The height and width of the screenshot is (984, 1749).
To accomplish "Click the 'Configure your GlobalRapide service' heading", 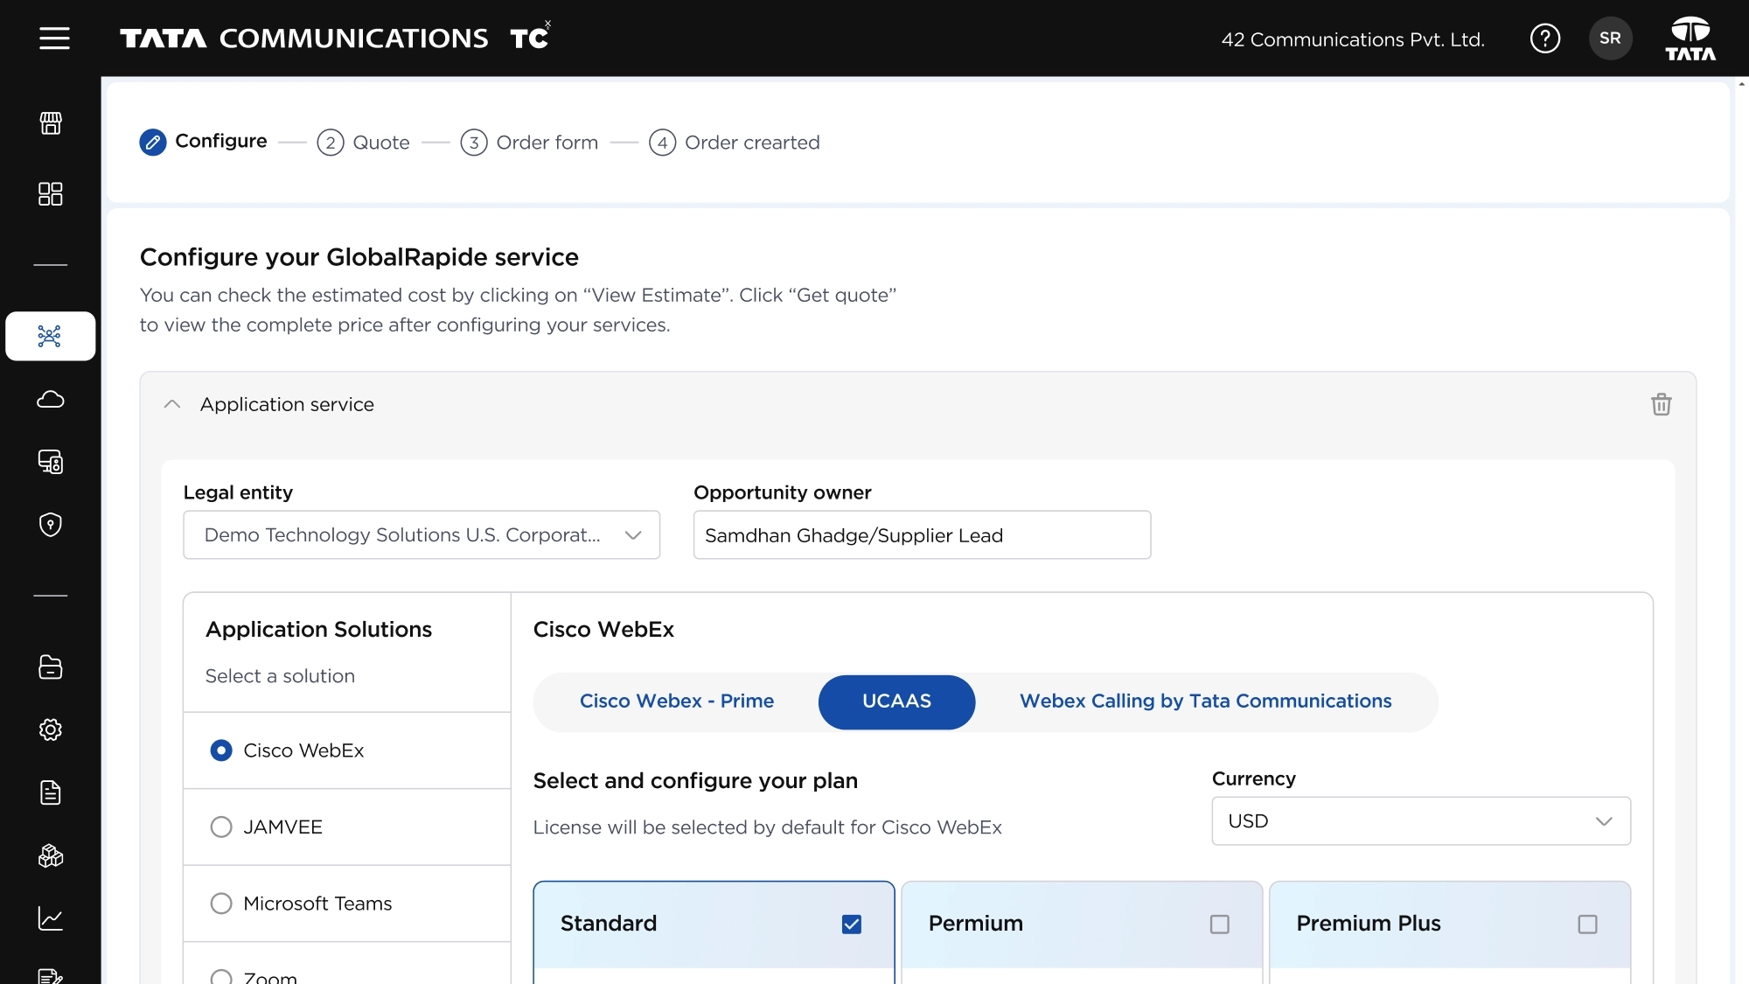I will 359,257.
